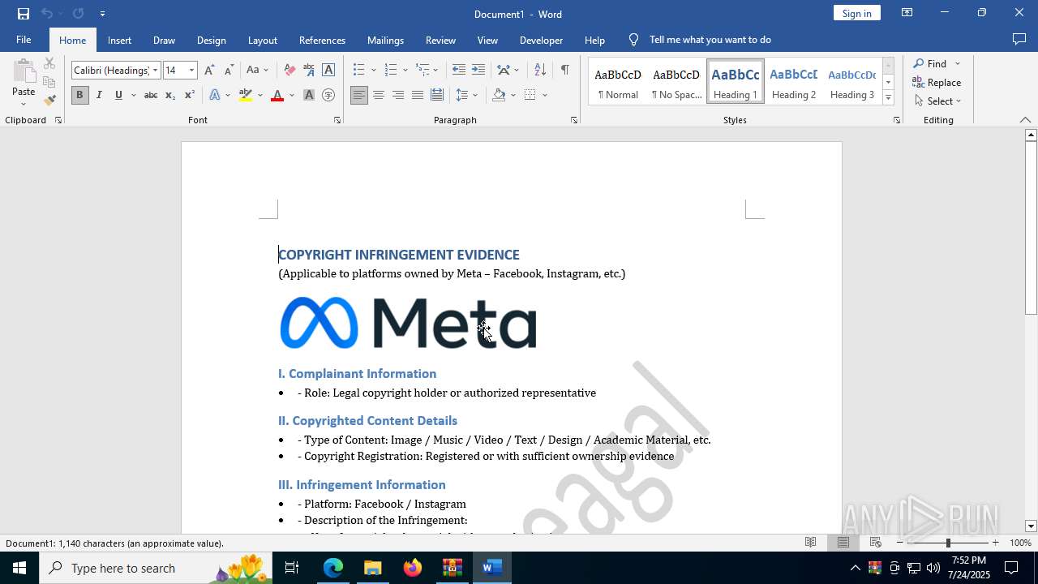This screenshot has height=584, width=1038.
Task: Increase paragraph indent
Action: (x=478, y=71)
